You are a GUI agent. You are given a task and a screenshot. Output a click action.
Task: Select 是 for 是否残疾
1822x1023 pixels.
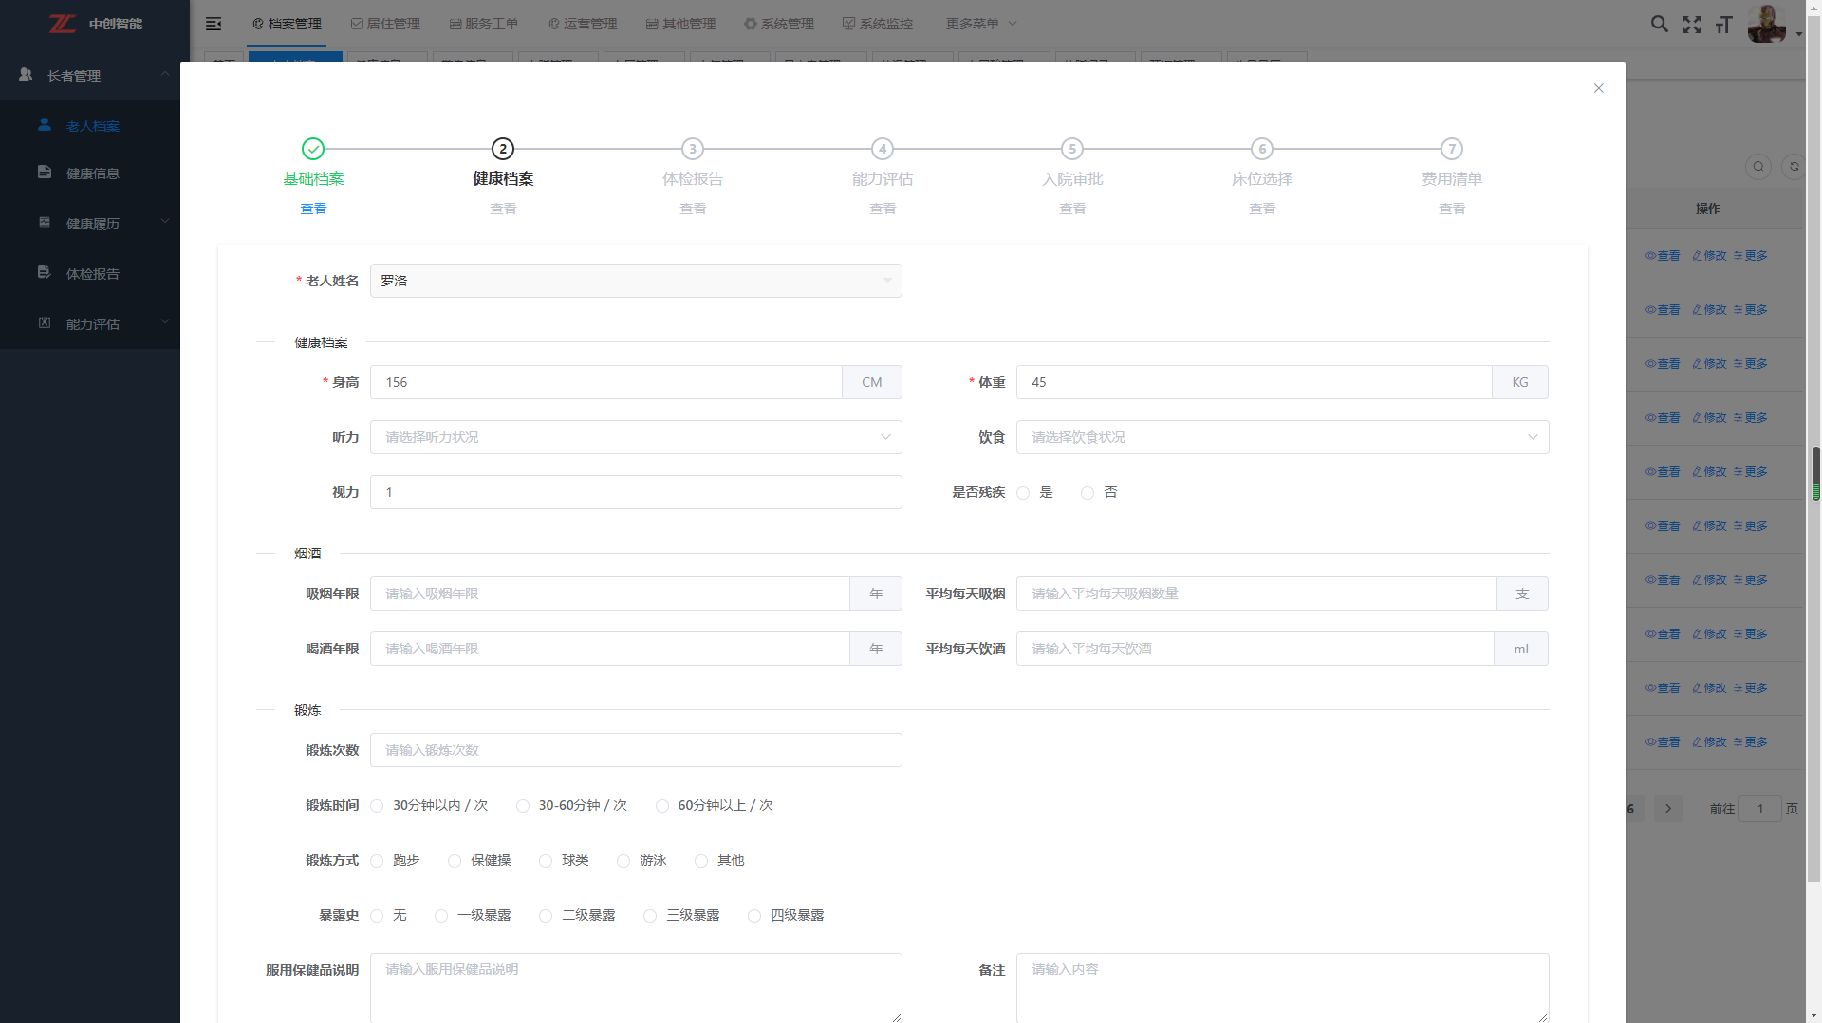click(x=1023, y=493)
